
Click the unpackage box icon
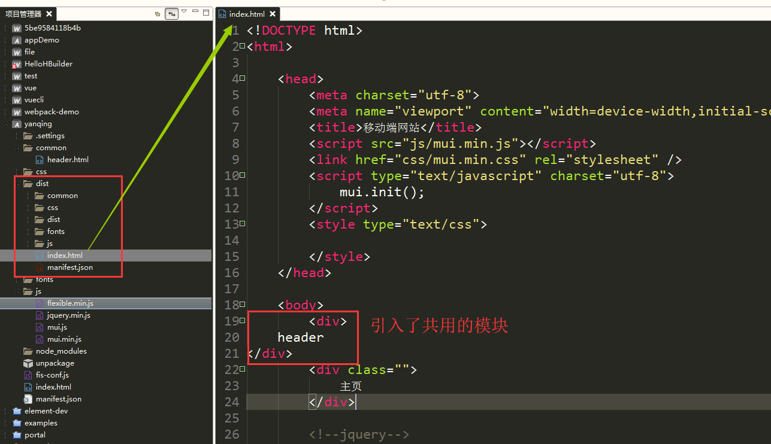pyautogui.click(x=28, y=363)
